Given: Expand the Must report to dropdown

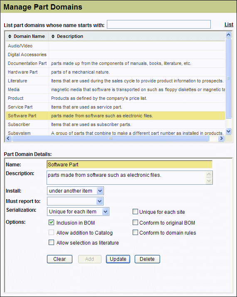Looking at the screenshot, I should [x=99, y=201].
